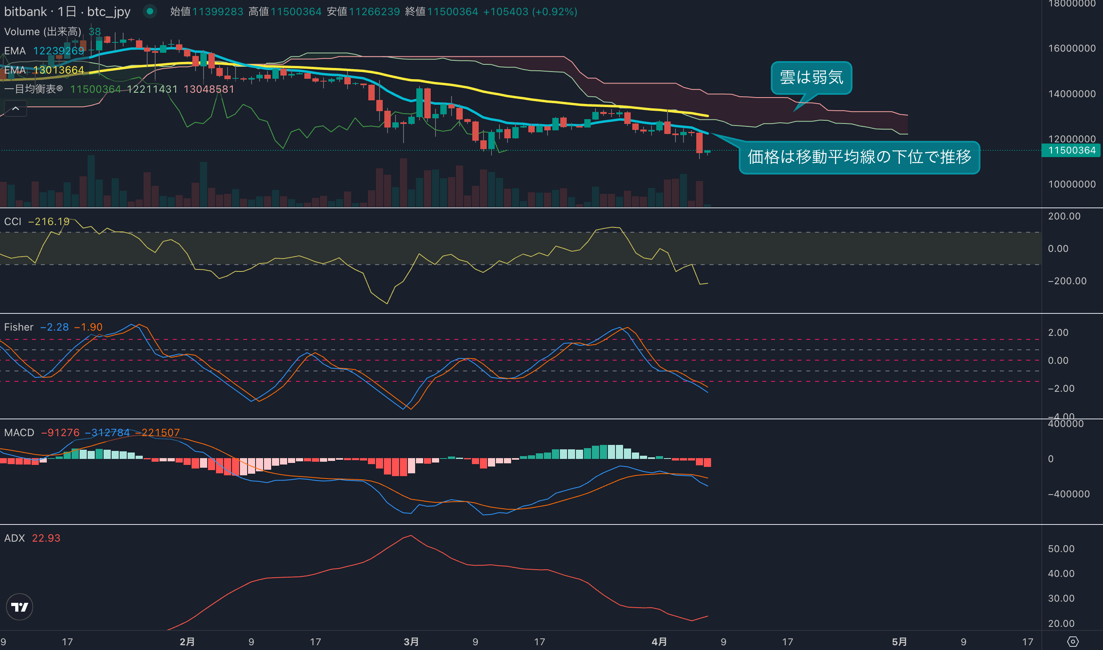The width and height of the screenshot is (1103, 650).
Task: Click the green market status dot
Action: point(150,11)
